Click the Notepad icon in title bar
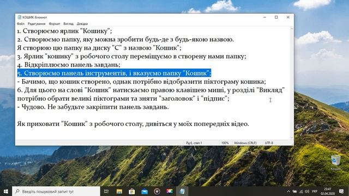Viewport: 349px width, 196px height. (20, 17)
